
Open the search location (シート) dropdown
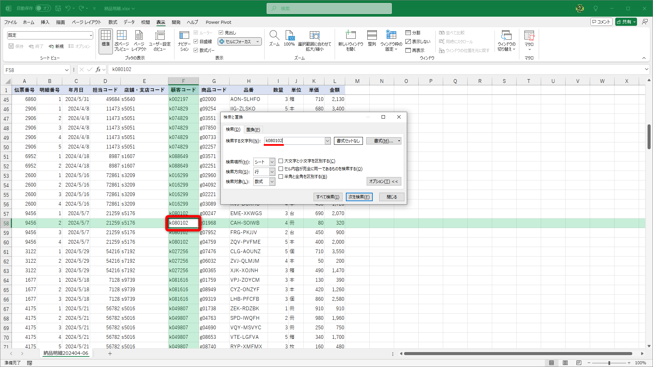tap(272, 162)
